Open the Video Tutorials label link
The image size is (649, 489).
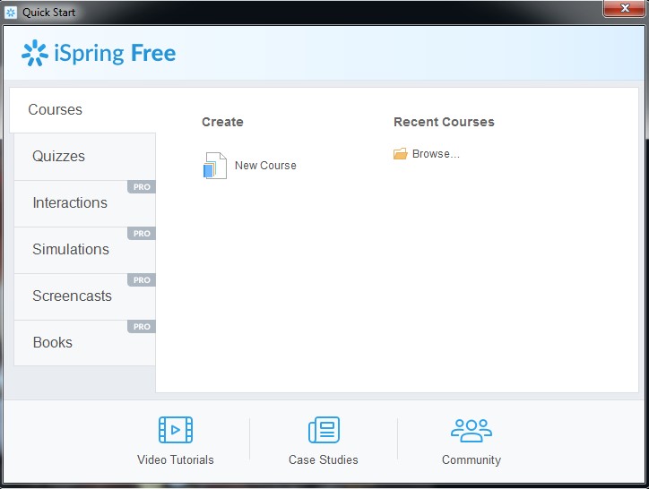click(x=176, y=460)
